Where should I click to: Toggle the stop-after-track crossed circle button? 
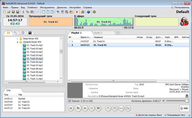115,108
